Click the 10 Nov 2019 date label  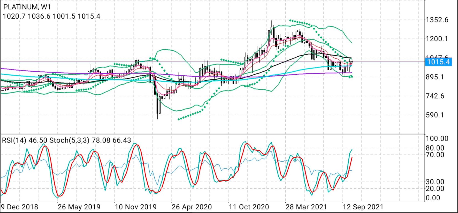coord(136,207)
